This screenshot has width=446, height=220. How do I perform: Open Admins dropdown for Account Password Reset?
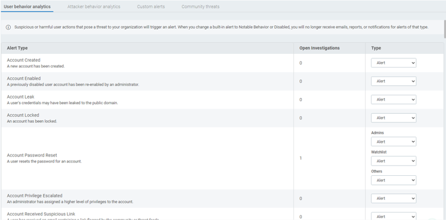point(394,142)
